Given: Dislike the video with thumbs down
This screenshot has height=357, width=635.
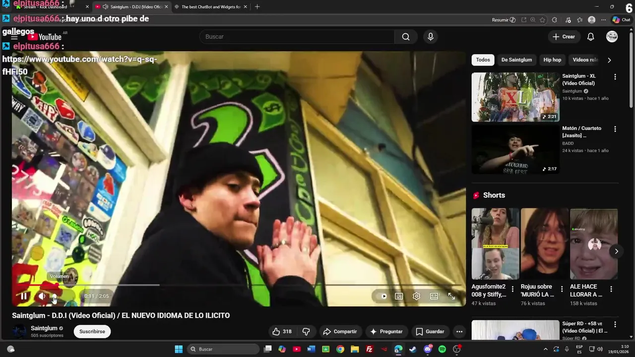Looking at the screenshot, I should tap(306, 332).
